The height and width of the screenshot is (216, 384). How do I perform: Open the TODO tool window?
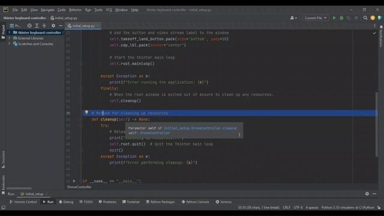(x=86, y=202)
